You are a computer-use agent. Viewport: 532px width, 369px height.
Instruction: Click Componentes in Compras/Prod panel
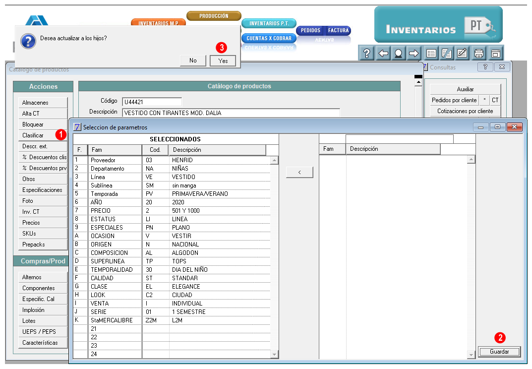43,288
